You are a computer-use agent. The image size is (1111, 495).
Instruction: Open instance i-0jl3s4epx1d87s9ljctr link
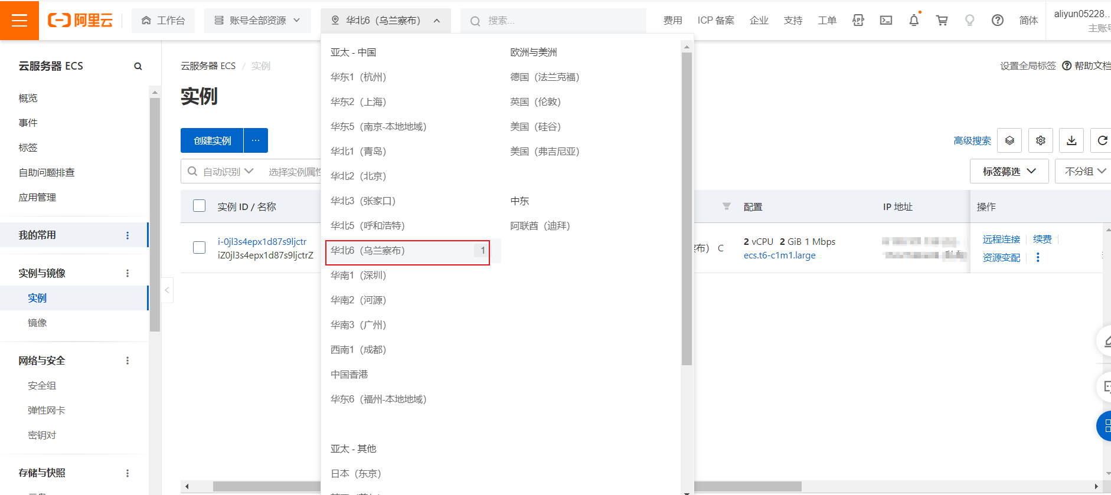click(262, 242)
